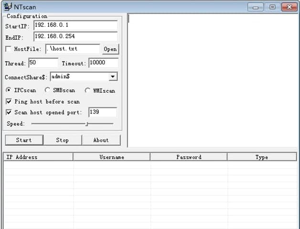Close the NTscan window
Image resolution: width=300 pixels, height=229 pixels.
point(289,7)
